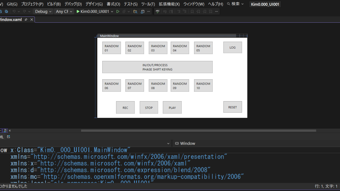Screen dimensions: 340x191
Task: Select the REC button in the designer
Action: click(125, 108)
